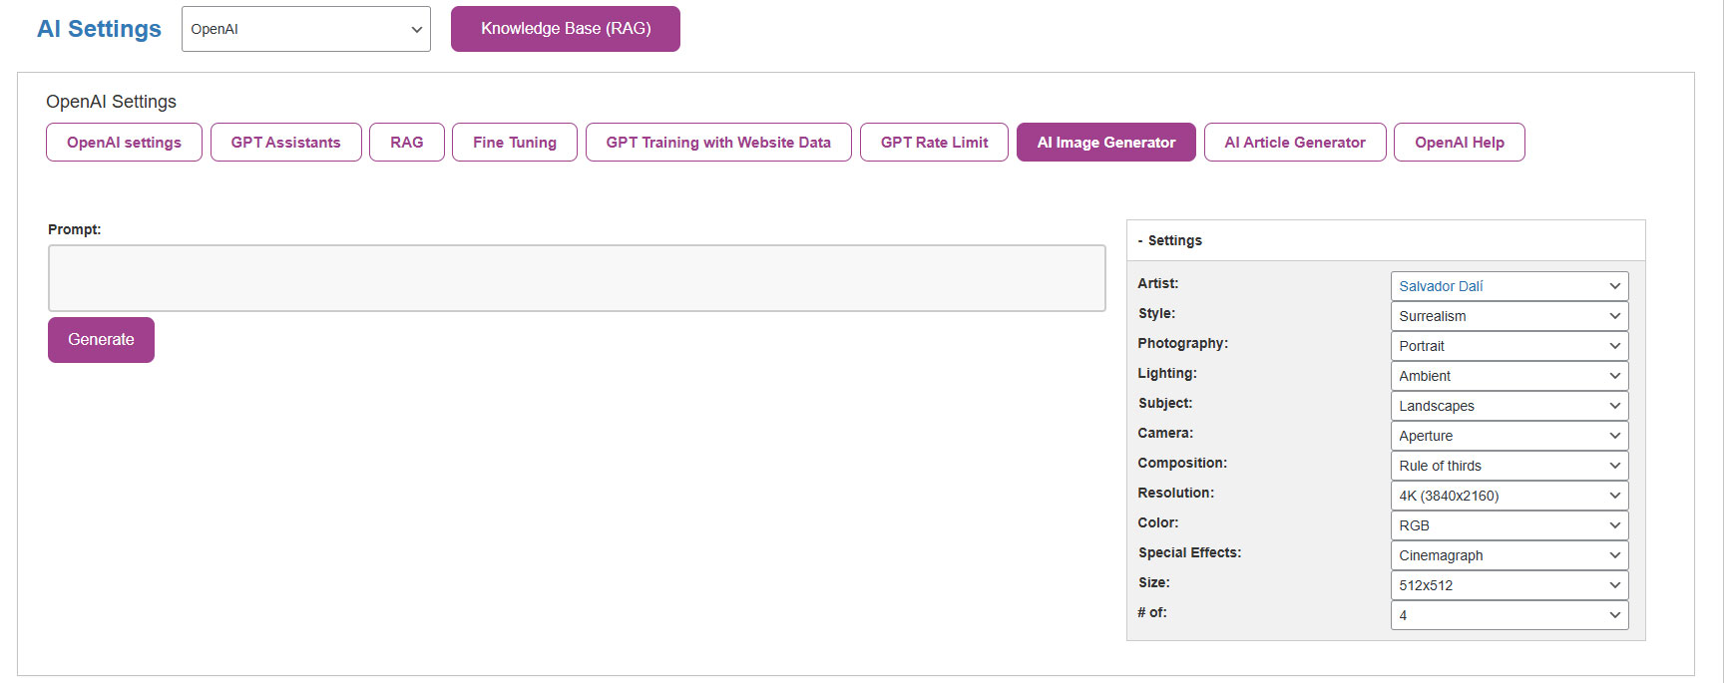Open the Special Effects dropdown showing Cinemagraph
This screenshot has height=683, width=1724.
pyautogui.click(x=1508, y=555)
